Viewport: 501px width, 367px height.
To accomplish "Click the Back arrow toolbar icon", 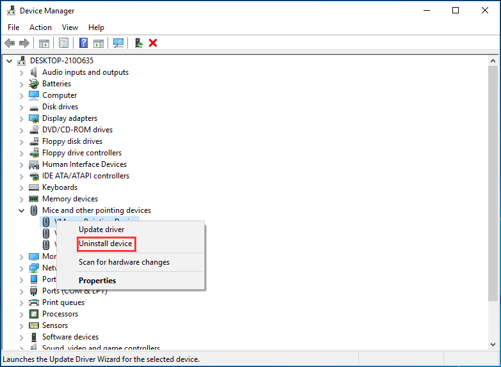I will (10, 43).
